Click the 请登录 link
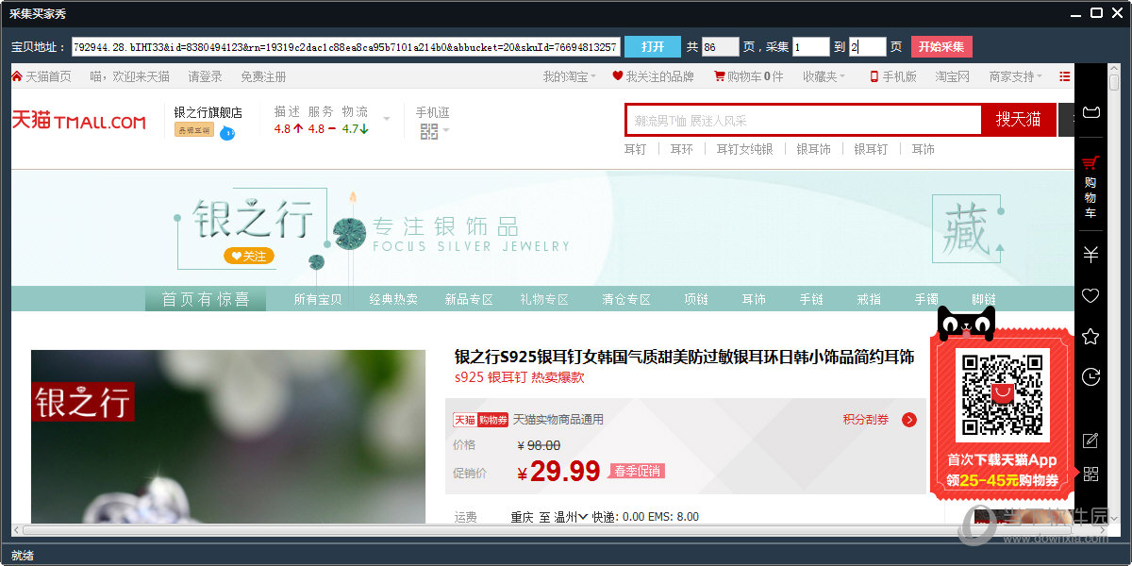1132x566 pixels. (205, 76)
